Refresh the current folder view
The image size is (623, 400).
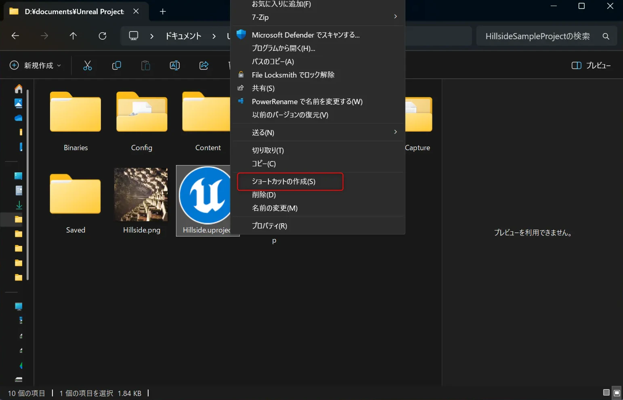(103, 36)
